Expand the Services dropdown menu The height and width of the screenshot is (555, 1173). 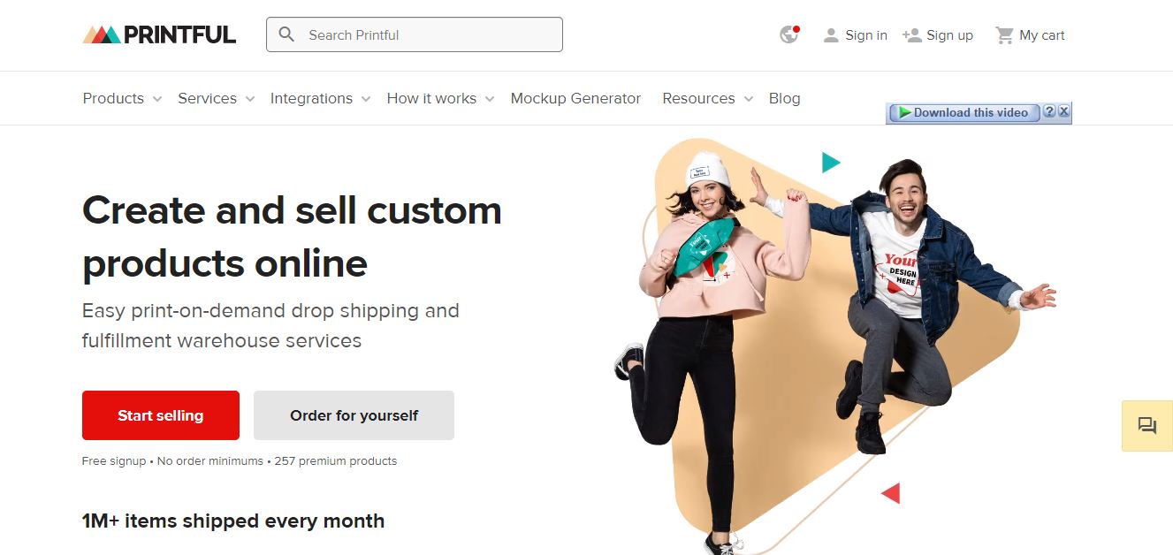(x=217, y=98)
